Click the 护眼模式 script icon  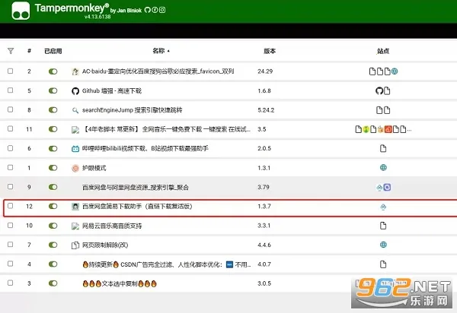click(x=75, y=168)
